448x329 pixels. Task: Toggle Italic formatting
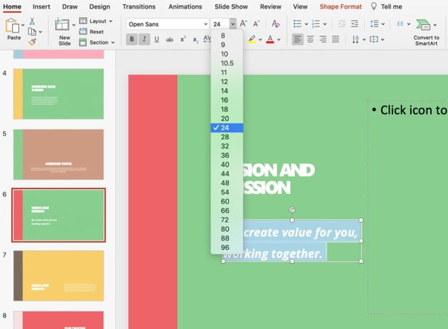pos(144,39)
